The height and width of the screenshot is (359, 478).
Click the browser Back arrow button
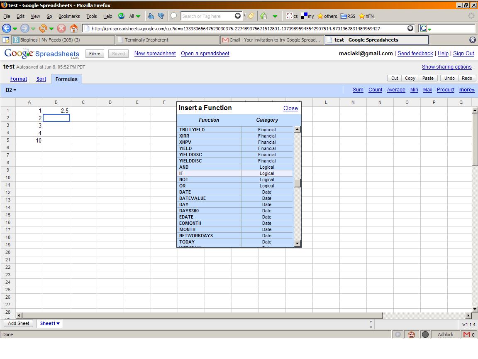coord(6,28)
